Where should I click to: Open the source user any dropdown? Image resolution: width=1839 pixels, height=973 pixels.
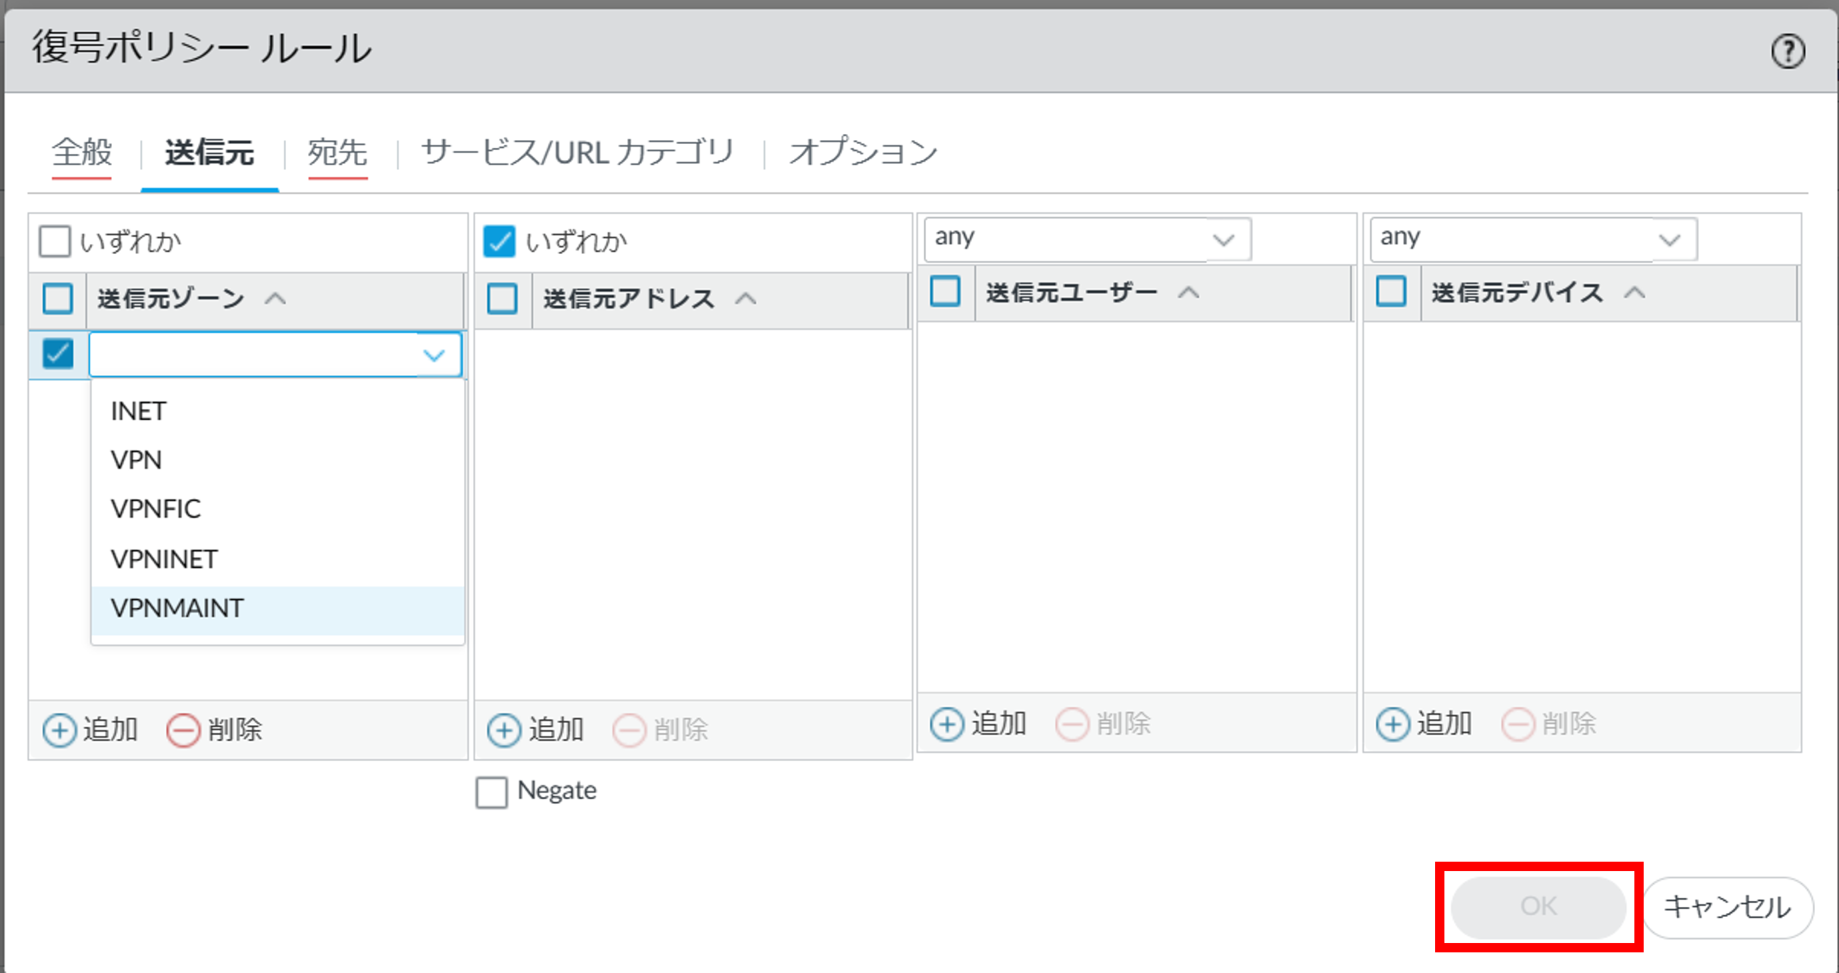click(1224, 239)
